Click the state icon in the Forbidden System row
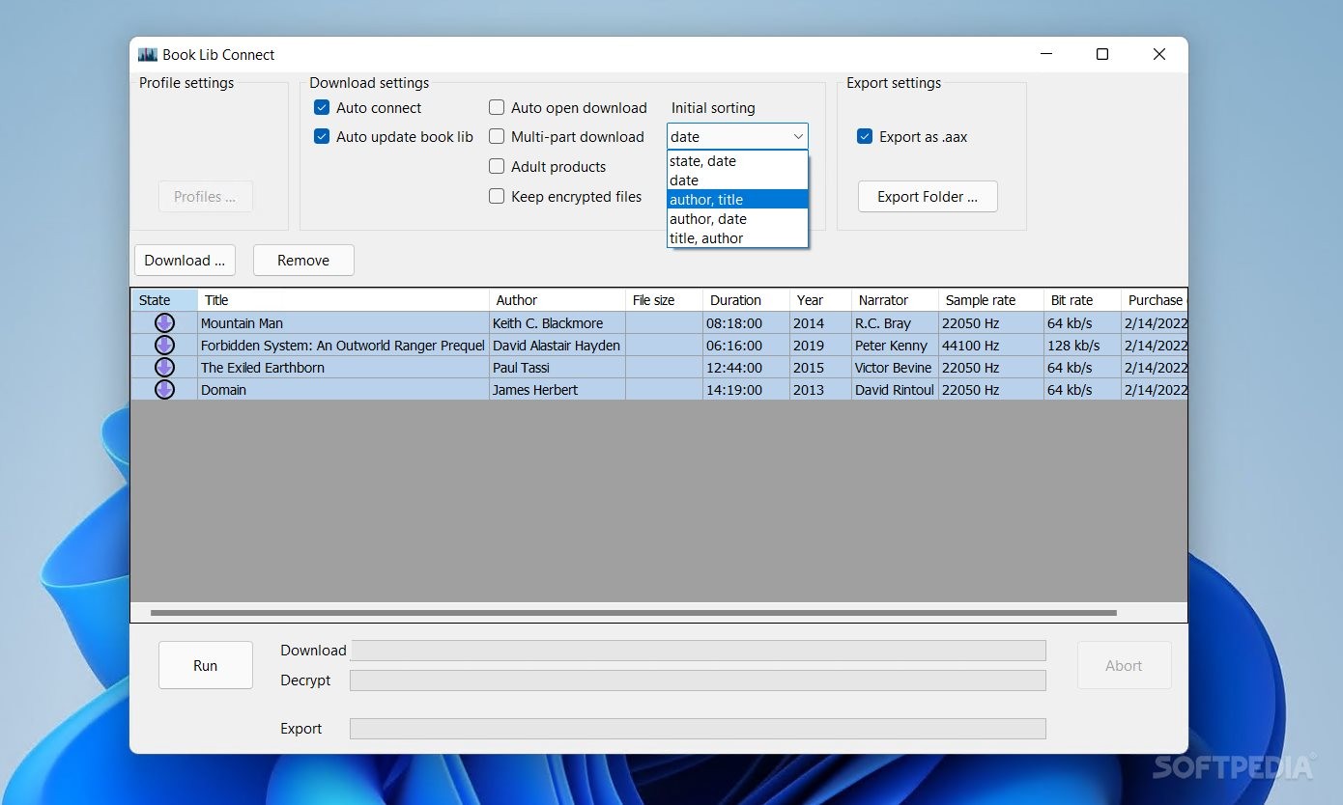 pyautogui.click(x=164, y=346)
